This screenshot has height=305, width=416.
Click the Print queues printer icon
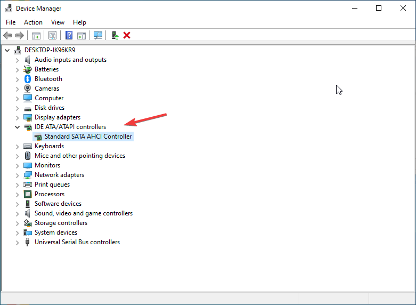[28, 184]
